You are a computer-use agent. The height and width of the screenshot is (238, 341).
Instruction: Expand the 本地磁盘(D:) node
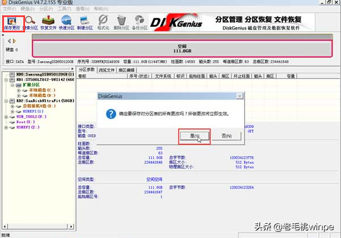(x=19, y=95)
